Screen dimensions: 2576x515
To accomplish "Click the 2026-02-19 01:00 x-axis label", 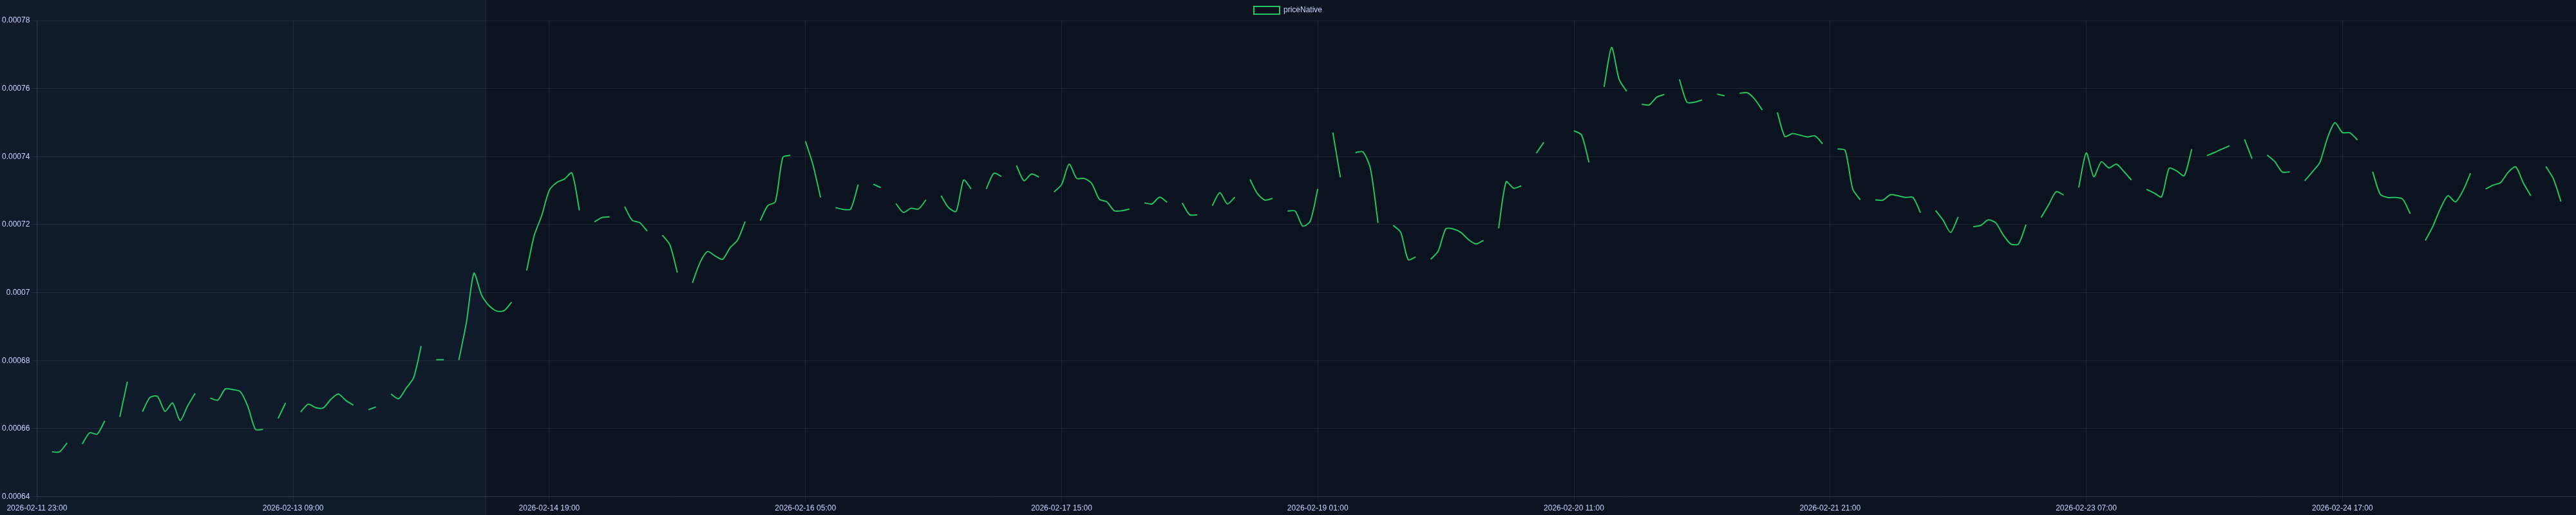I will (1317, 508).
